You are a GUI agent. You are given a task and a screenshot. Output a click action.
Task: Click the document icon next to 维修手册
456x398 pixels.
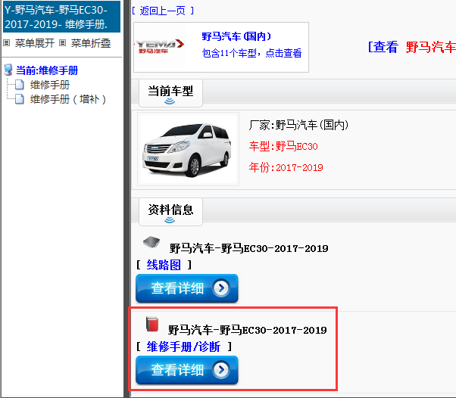coord(20,85)
